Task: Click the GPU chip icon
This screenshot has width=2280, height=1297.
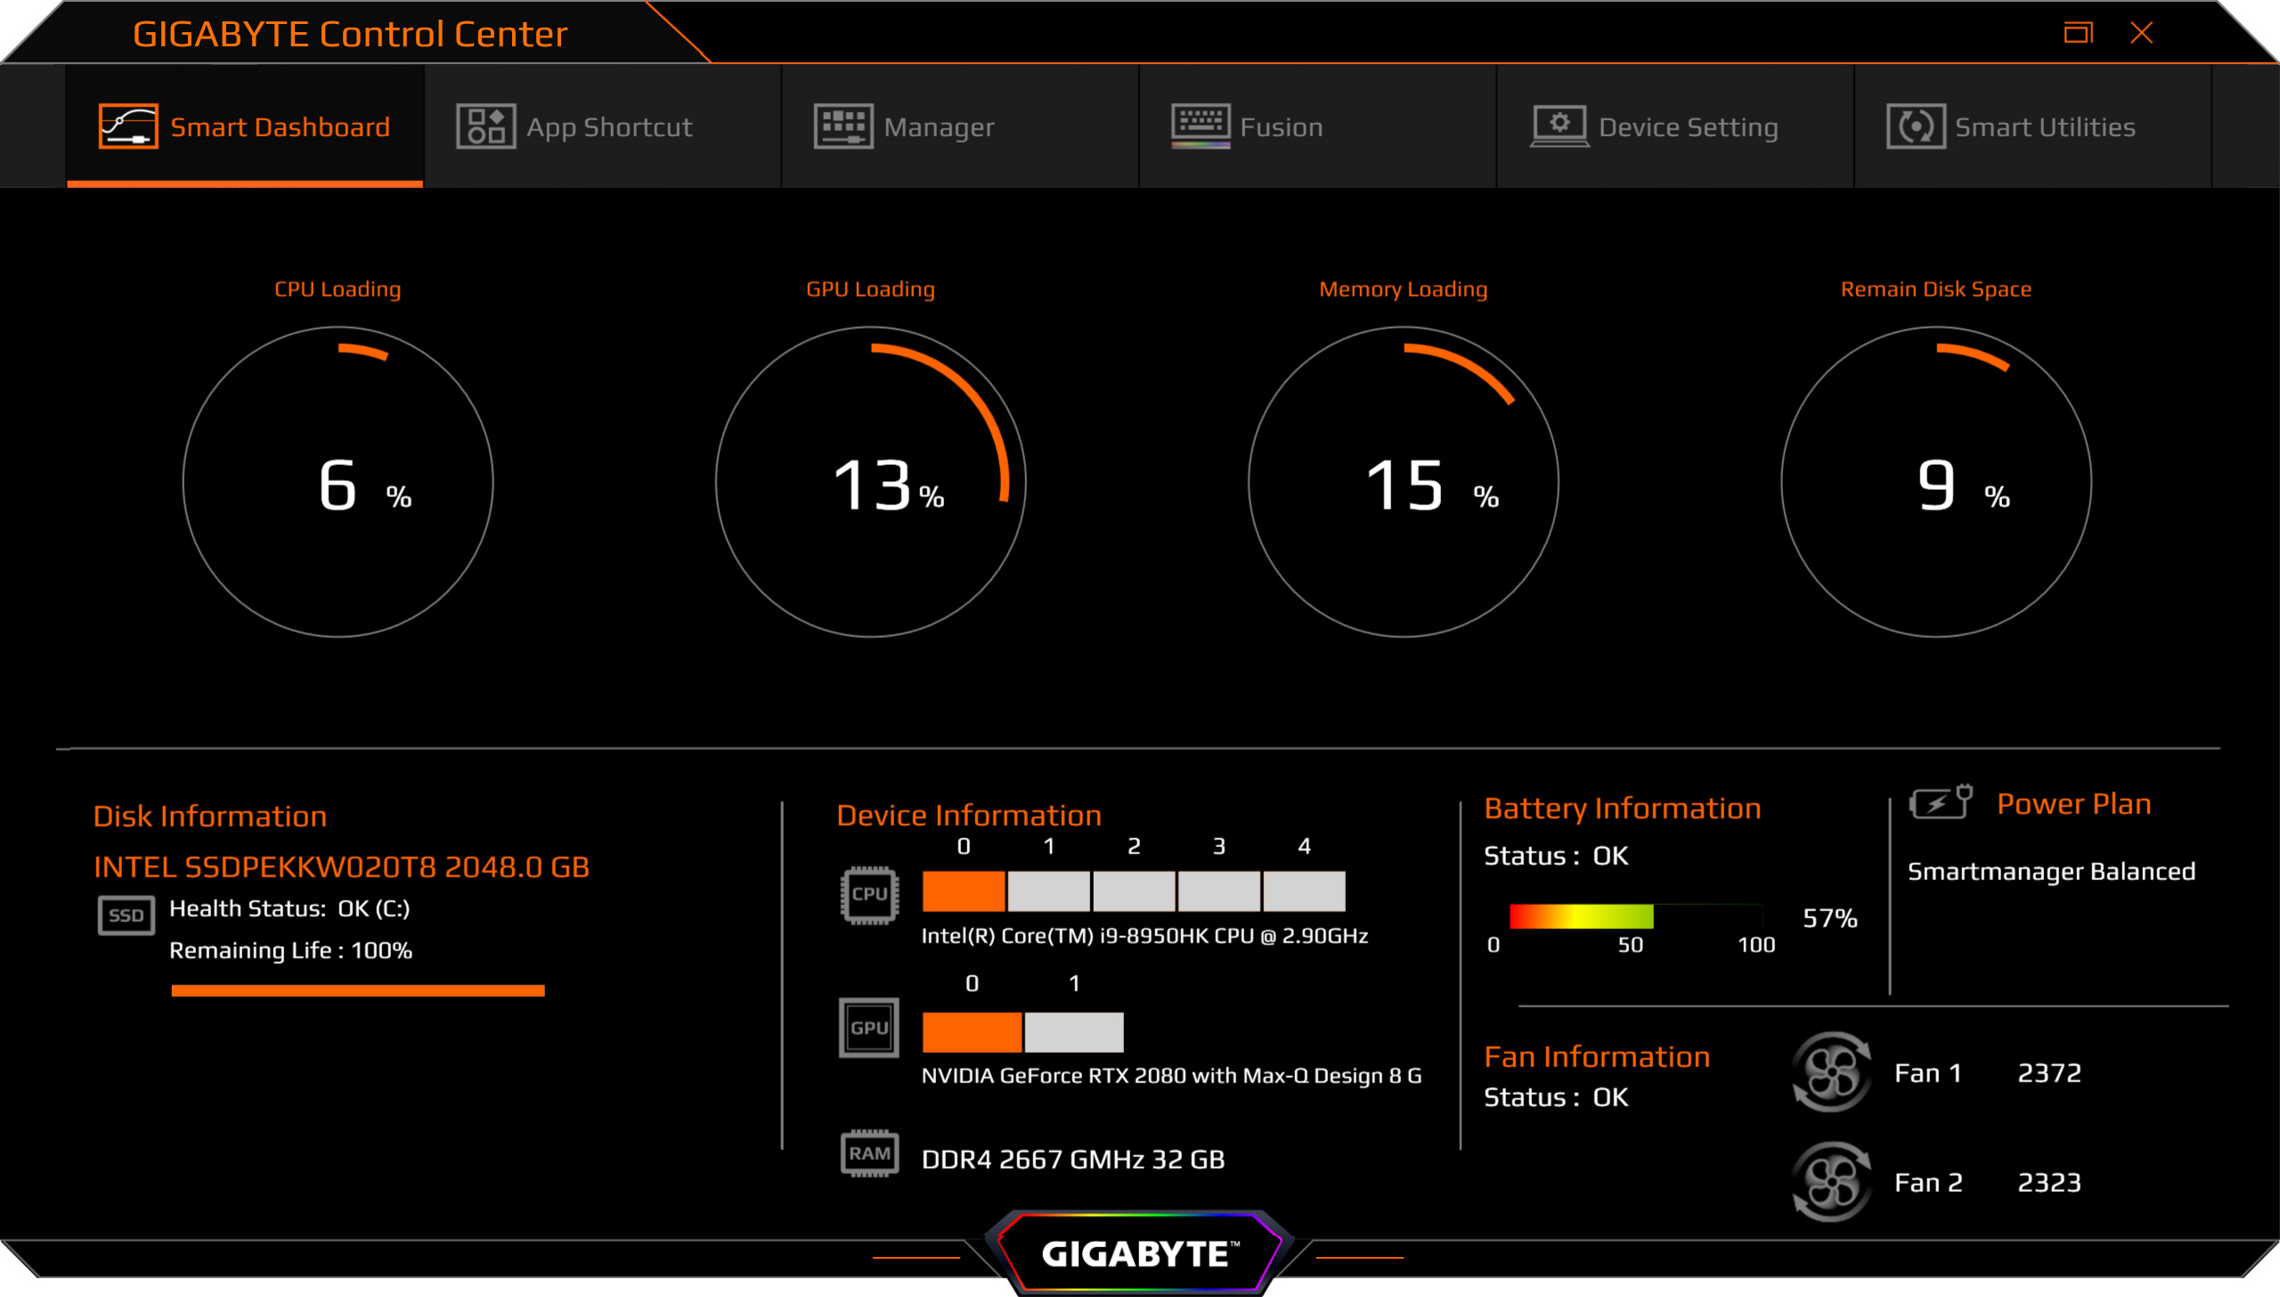Action: click(868, 1027)
